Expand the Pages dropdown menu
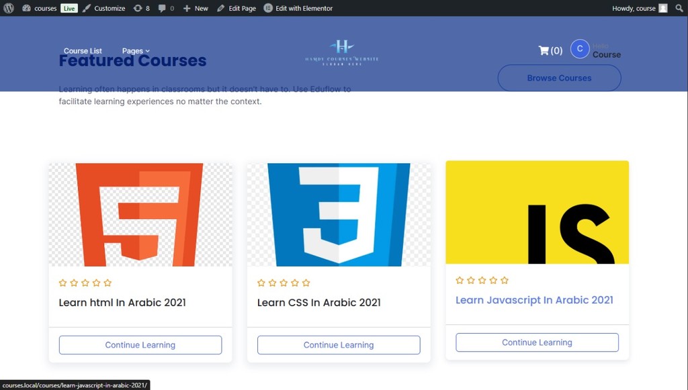Screen dimensions: 688x390 click(136, 51)
